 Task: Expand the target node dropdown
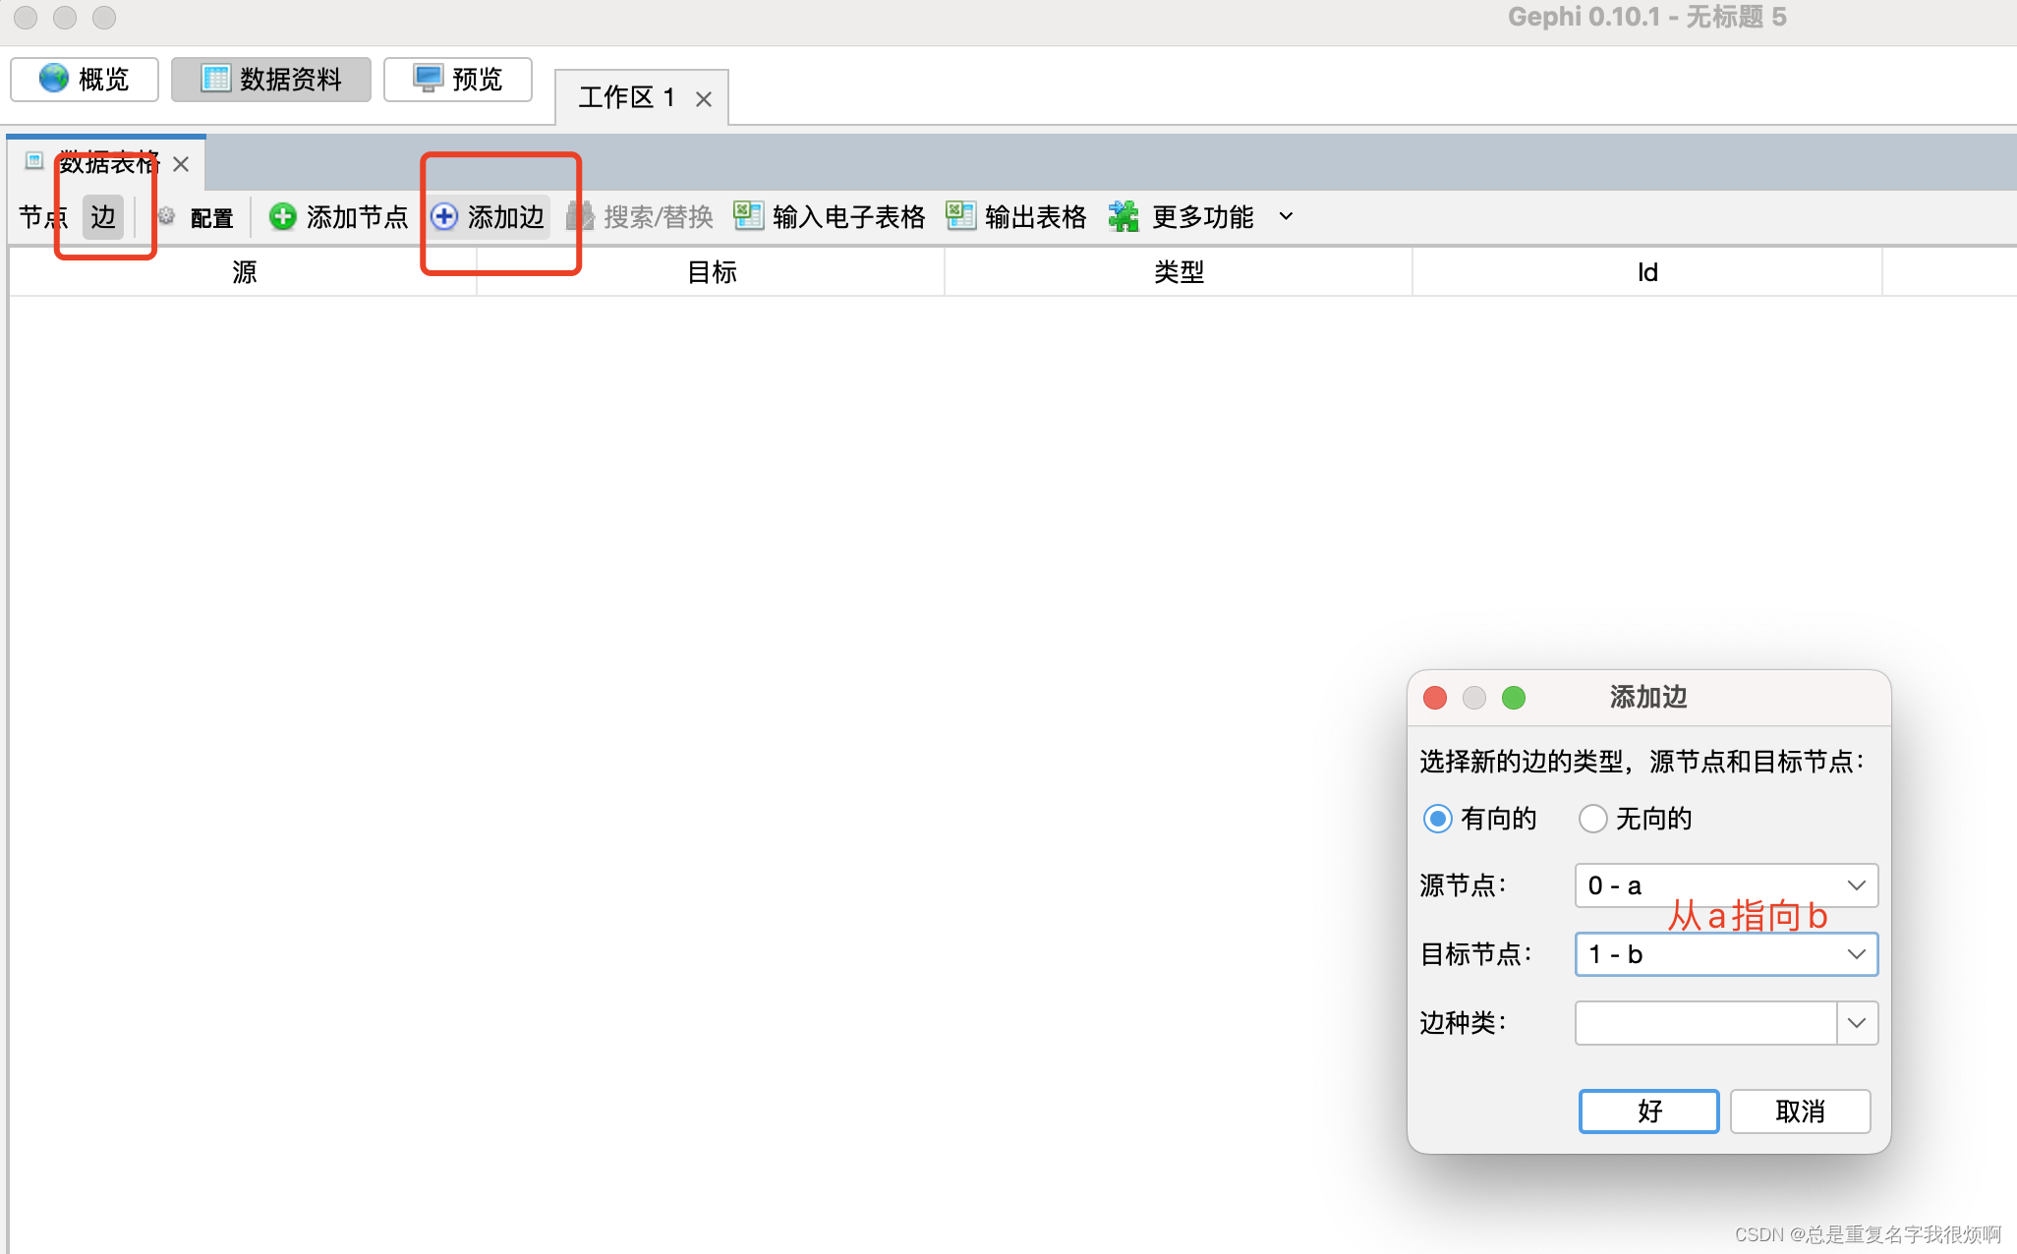click(x=1856, y=954)
